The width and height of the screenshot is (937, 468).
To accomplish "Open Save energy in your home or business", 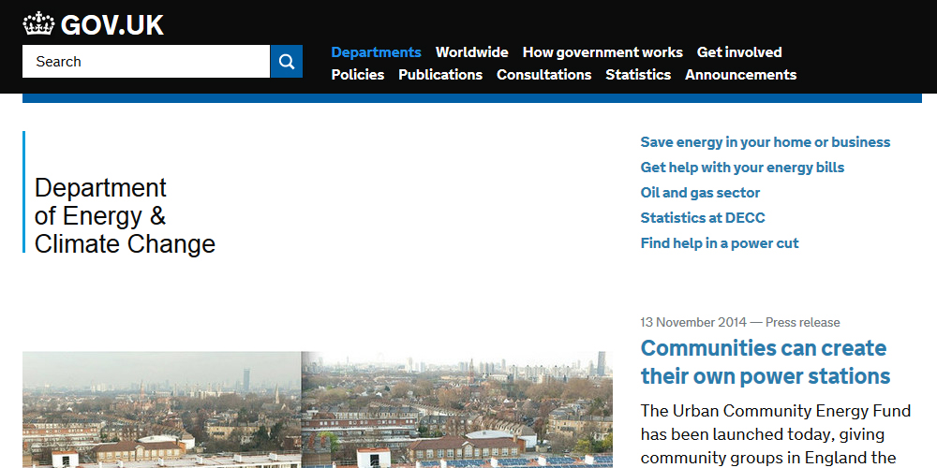I will click(765, 142).
